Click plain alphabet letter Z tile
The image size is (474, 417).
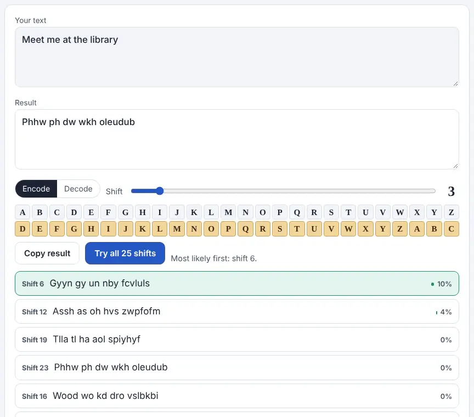click(452, 212)
